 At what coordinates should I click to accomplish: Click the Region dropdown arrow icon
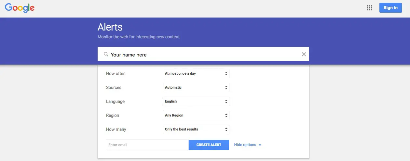[226, 116]
